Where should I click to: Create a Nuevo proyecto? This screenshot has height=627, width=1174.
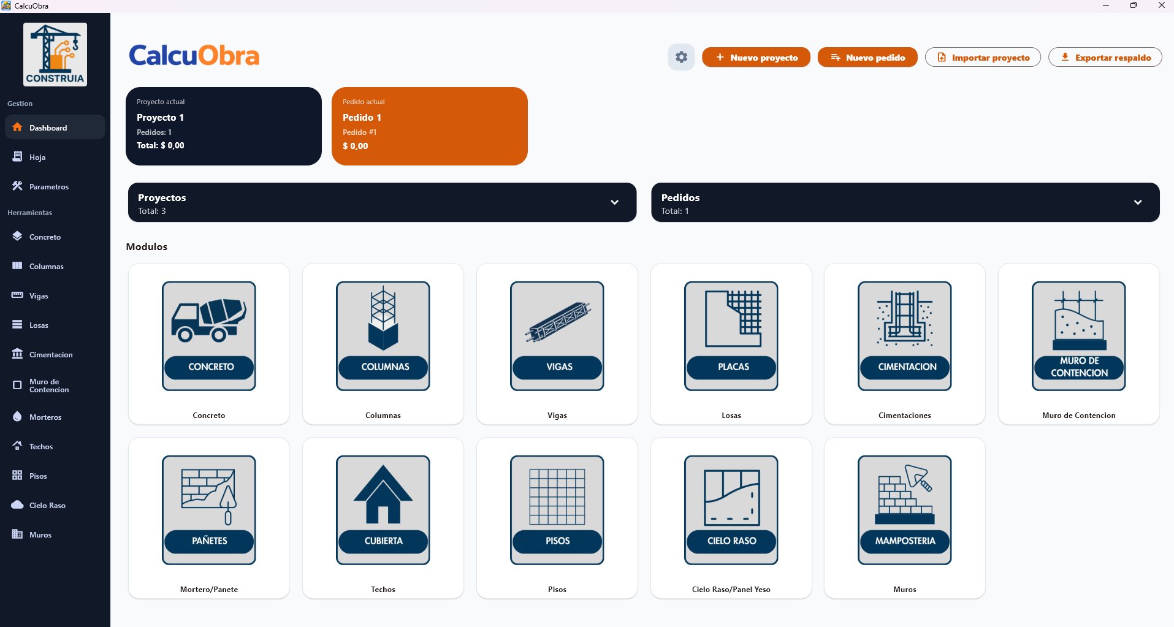pyautogui.click(x=755, y=57)
